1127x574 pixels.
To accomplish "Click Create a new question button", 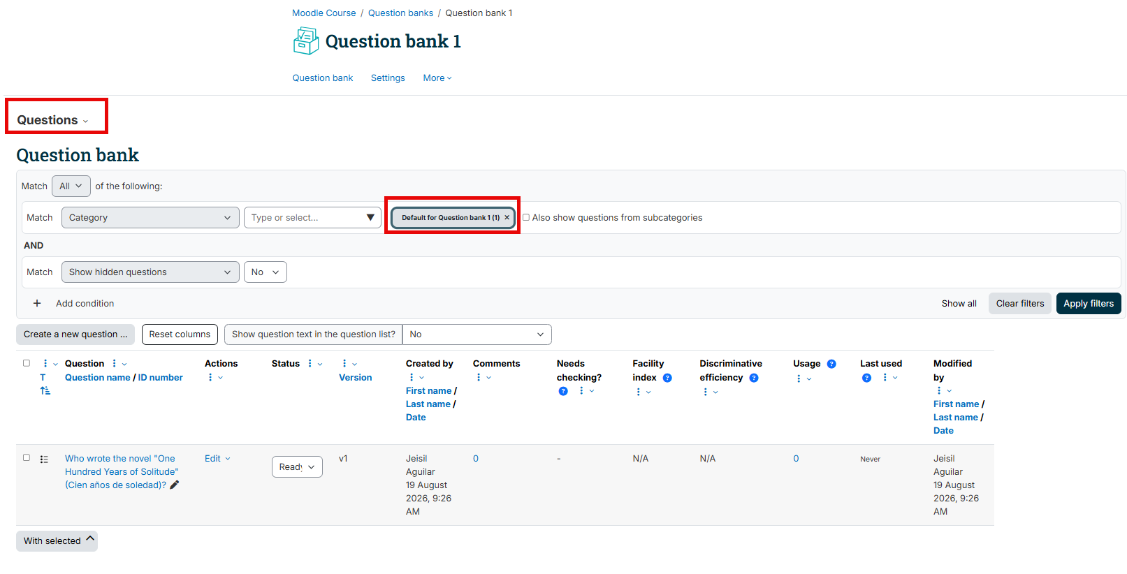I will 75,334.
